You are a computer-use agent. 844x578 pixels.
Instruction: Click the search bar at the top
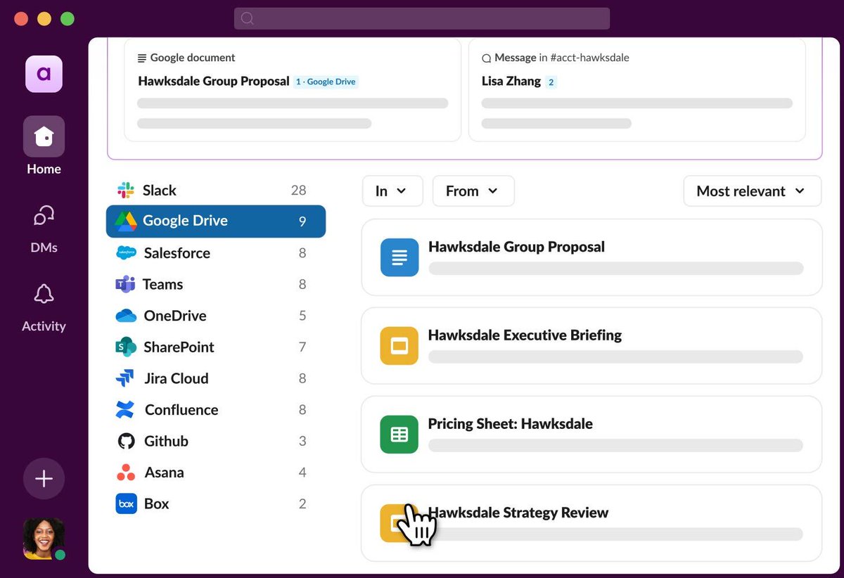422,18
